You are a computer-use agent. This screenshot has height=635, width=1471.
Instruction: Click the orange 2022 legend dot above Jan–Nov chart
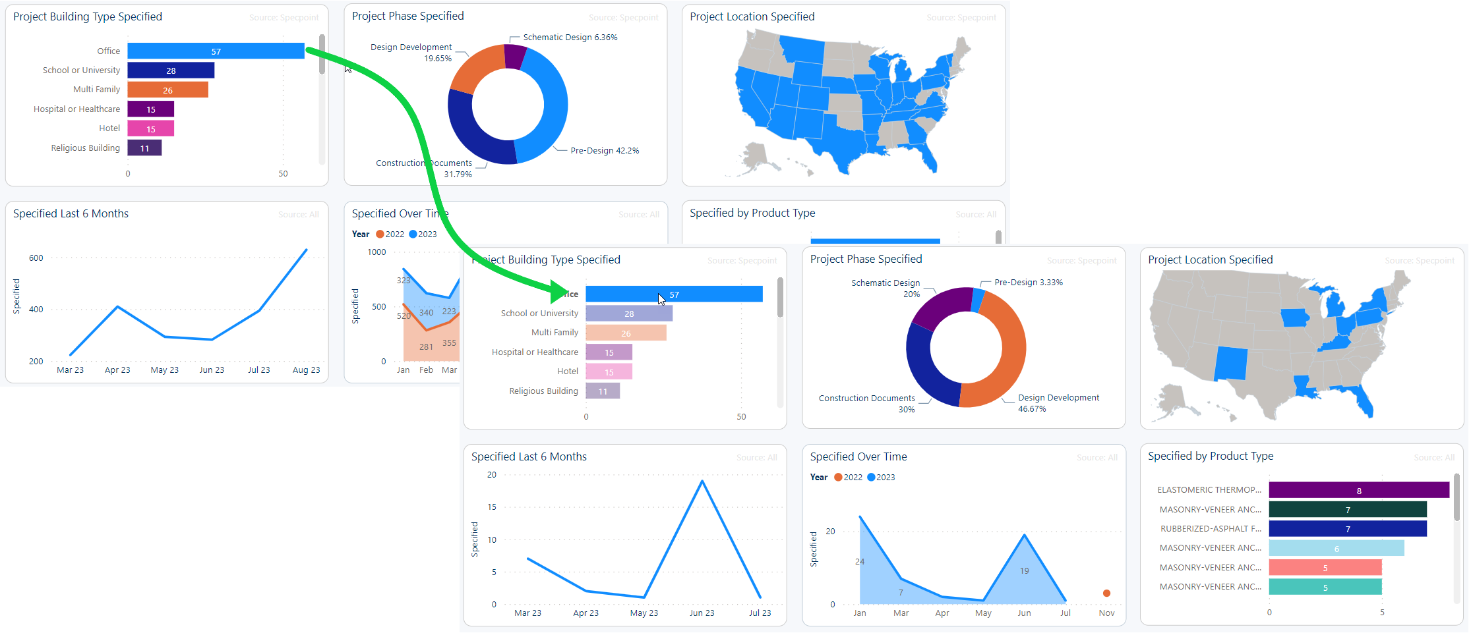point(838,478)
